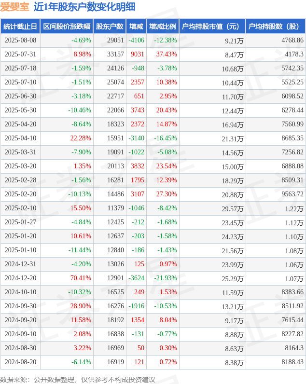Click the 户均持股市值（元） header
This screenshot has height=384, width=306.
[212, 27]
